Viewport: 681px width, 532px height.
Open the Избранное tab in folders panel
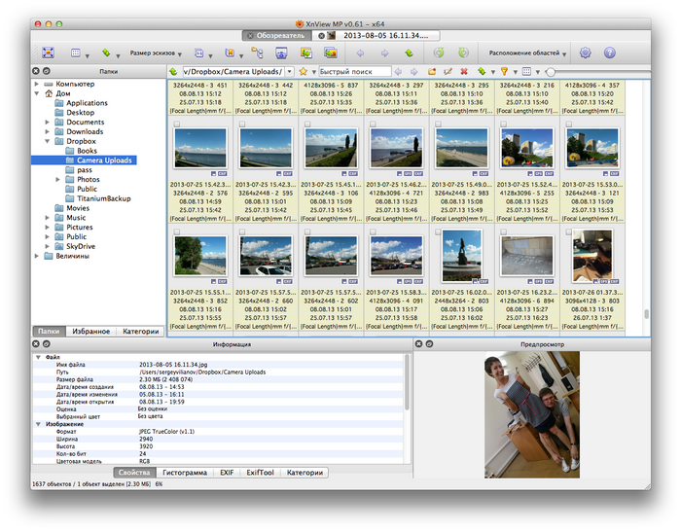(x=90, y=332)
